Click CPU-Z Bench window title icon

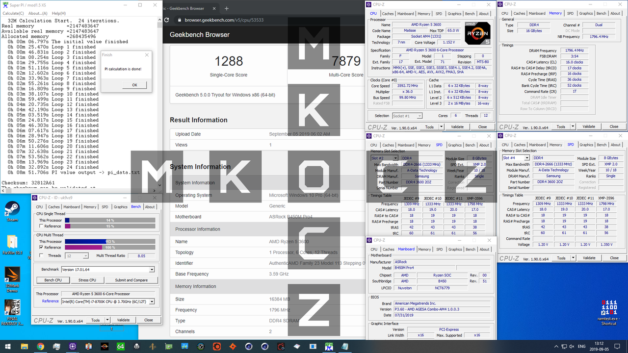pyautogui.click(x=35, y=197)
